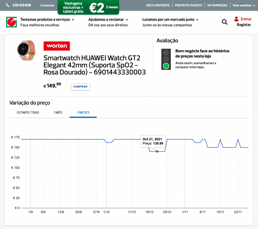
Task: Click the Registar link
Action: pyautogui.click(x=244, y=25)
